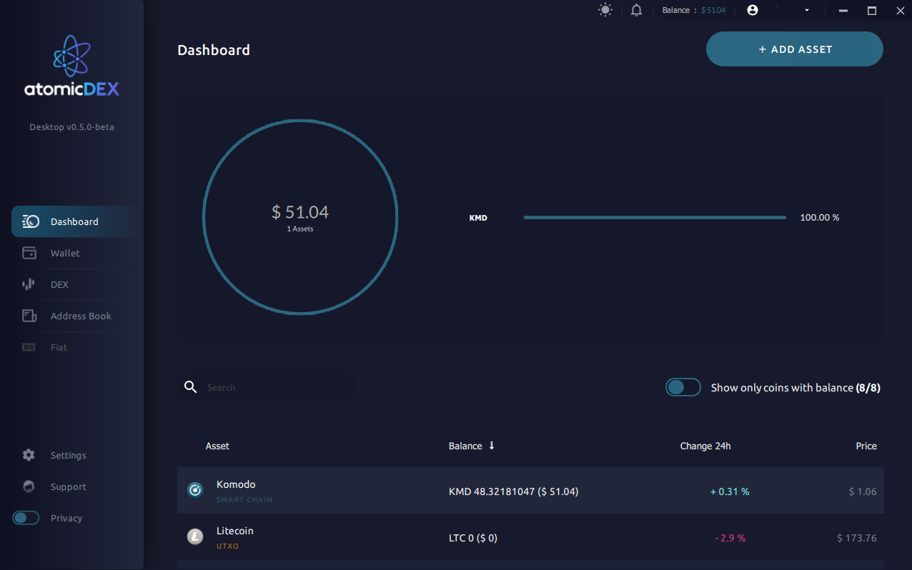Open the account dropdown in the title bar

pyautogui.click(x=806, y=10)
